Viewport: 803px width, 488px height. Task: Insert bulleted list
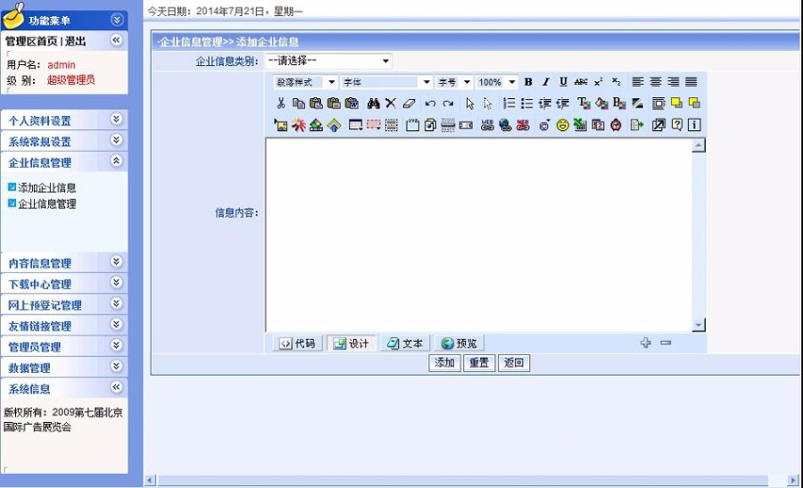click(x=527, y=103)
